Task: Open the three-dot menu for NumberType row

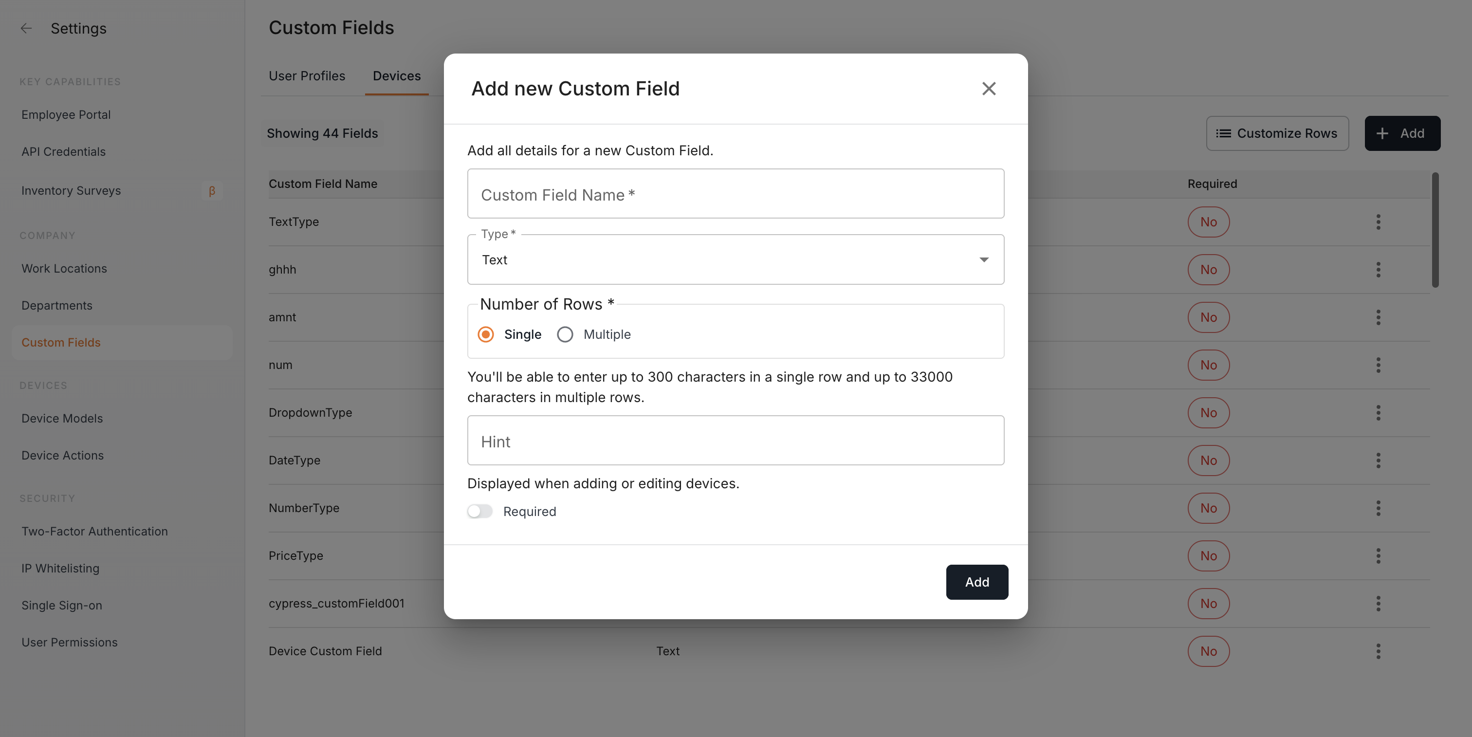Action: (x=1378, y=508)
